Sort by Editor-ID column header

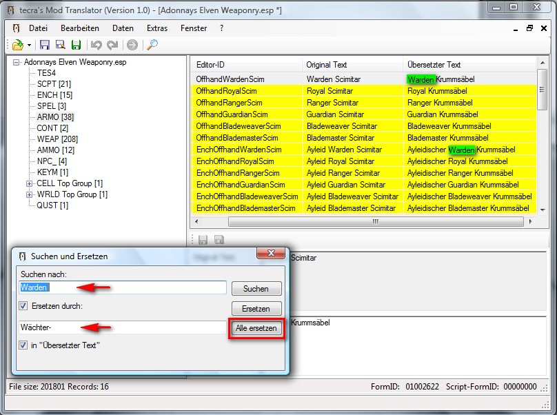pos(247,65)
